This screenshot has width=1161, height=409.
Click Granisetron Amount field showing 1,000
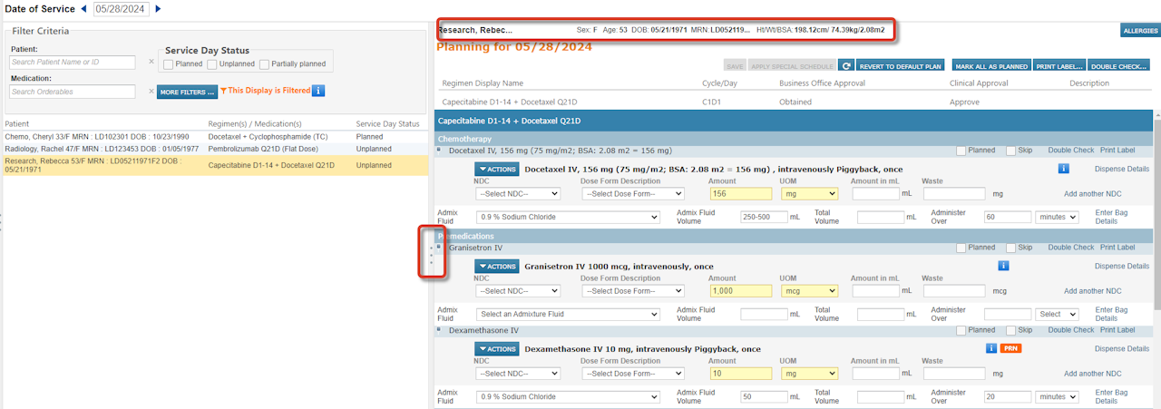tap(740, 291)
